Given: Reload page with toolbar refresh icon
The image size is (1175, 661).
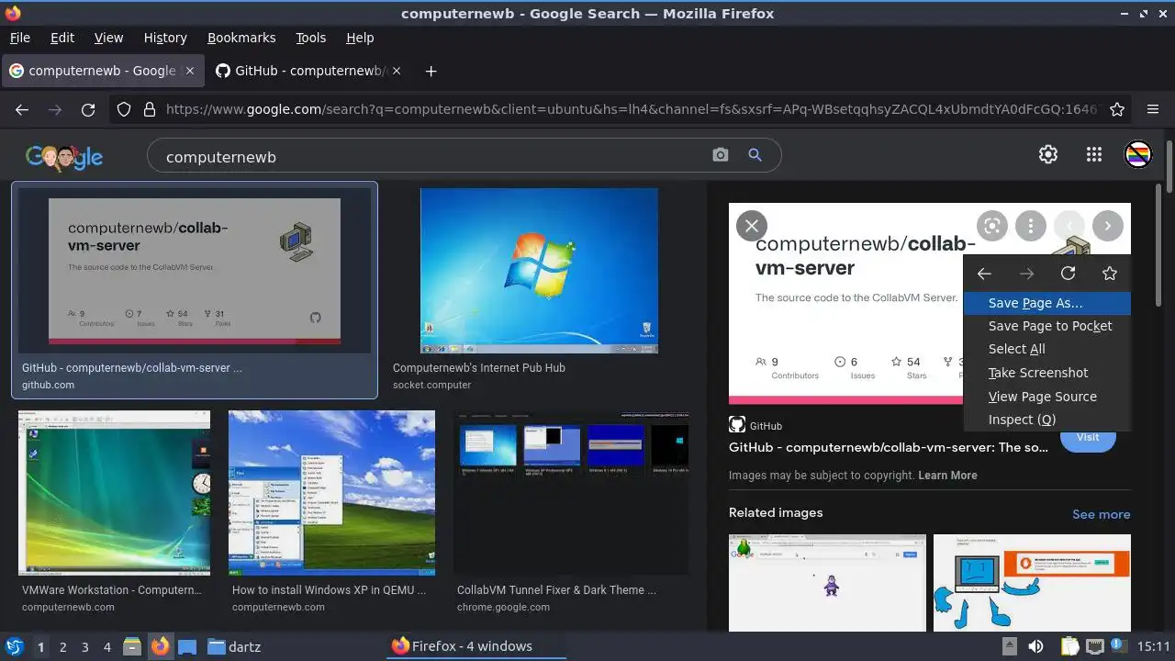Looking at the screenshot, I should pos(88,109).
